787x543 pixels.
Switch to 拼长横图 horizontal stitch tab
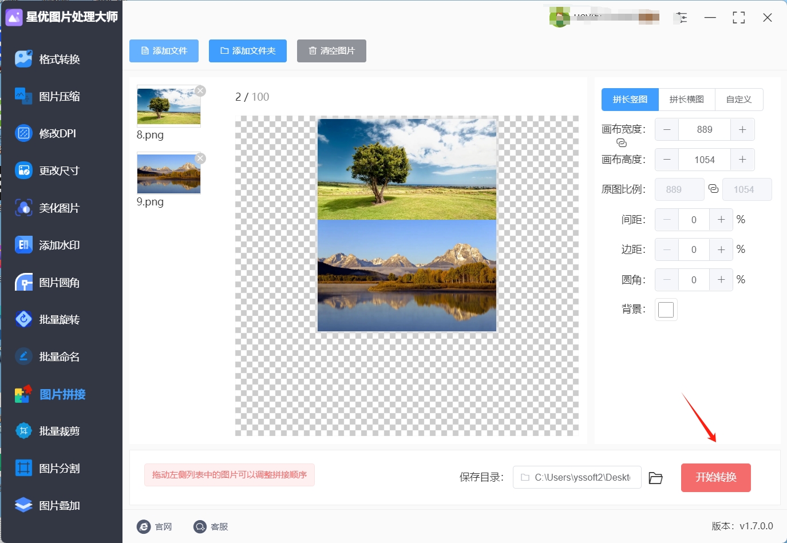point(687,100)
